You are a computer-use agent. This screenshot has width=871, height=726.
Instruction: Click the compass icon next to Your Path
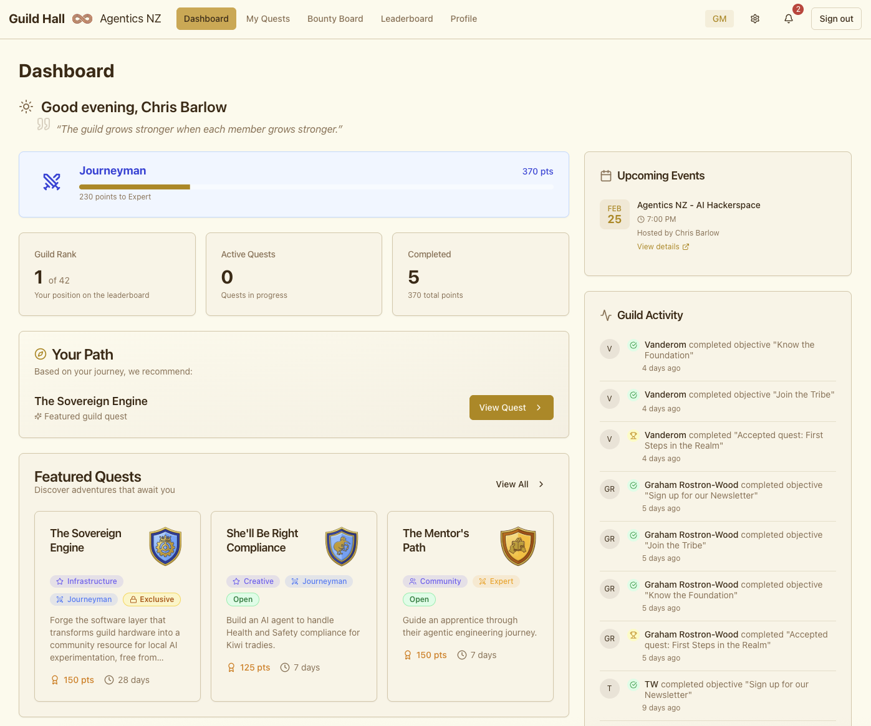[x=40, y=354]
